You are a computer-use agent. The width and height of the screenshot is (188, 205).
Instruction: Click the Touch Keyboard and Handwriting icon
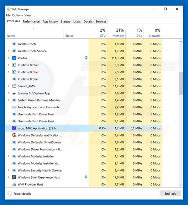[x=14, y=107]
